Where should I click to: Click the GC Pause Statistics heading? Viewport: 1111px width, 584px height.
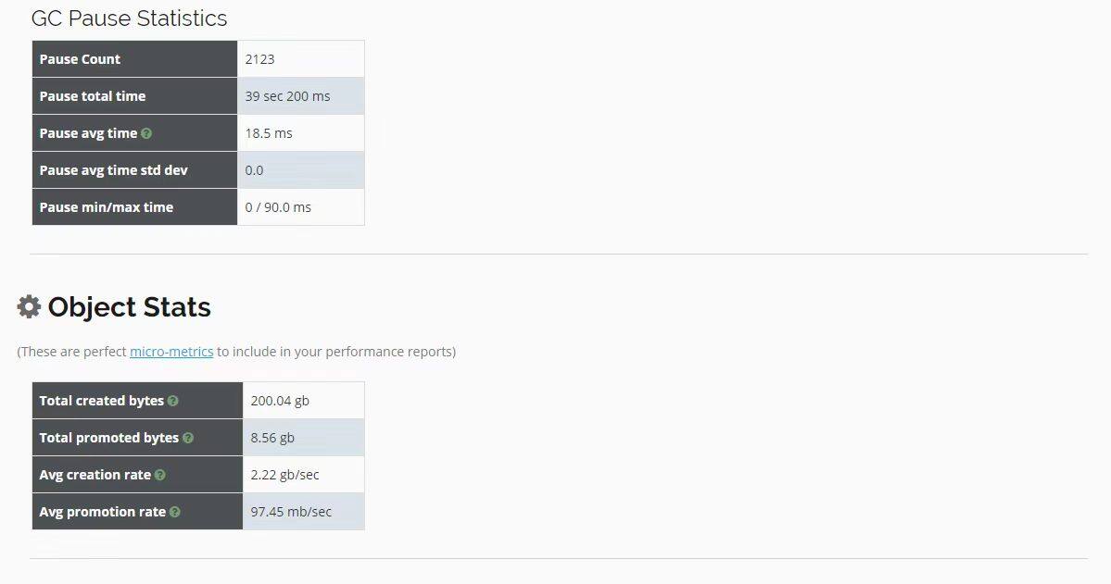tap(129, 19)
